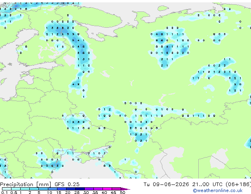The image size is (251, 194).
Task: Click the 30–35 mm purple legend swatch
Action: (89, 189)
